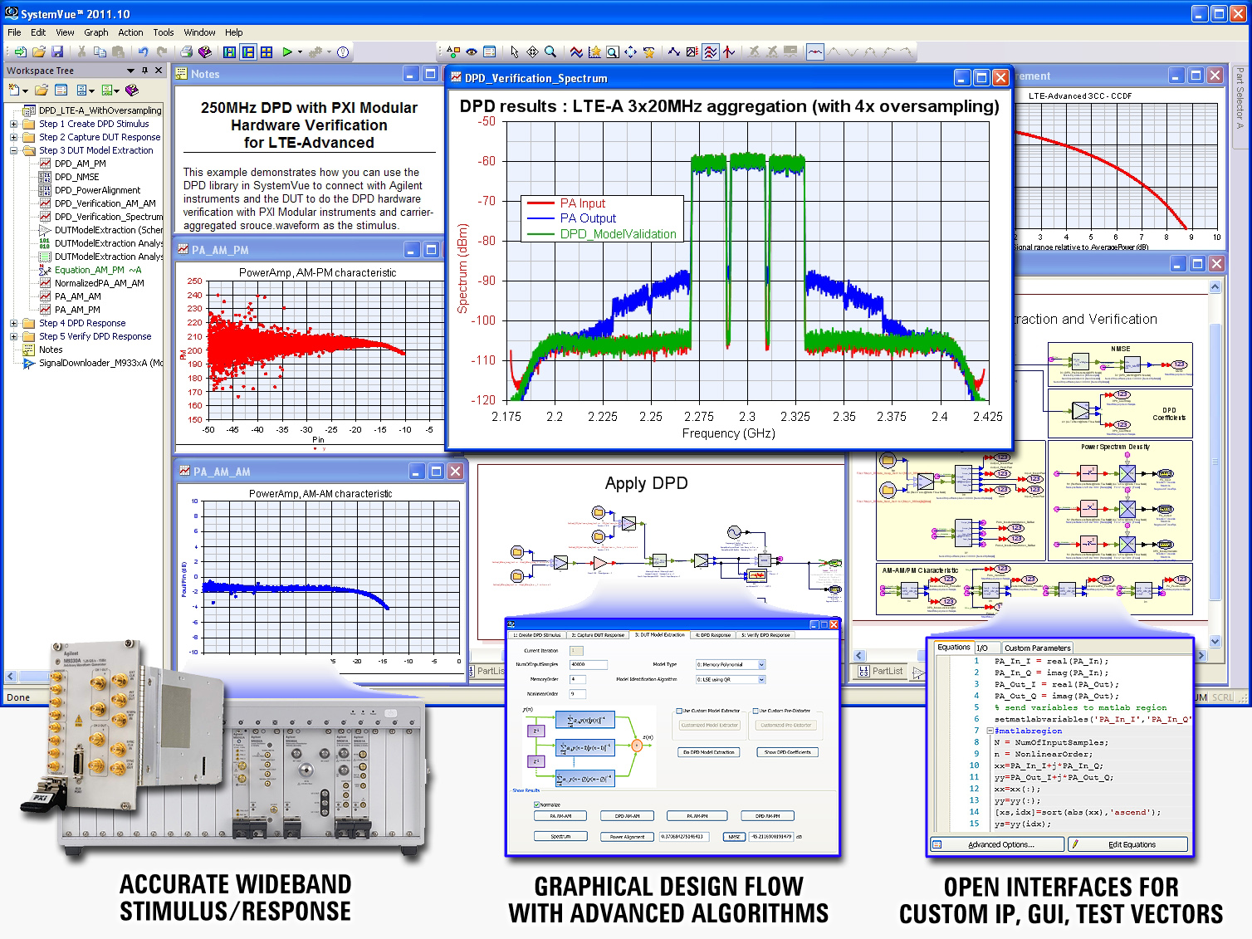Click the line with points marker icon
1252x939 pixels.
[x=674, y=51]
